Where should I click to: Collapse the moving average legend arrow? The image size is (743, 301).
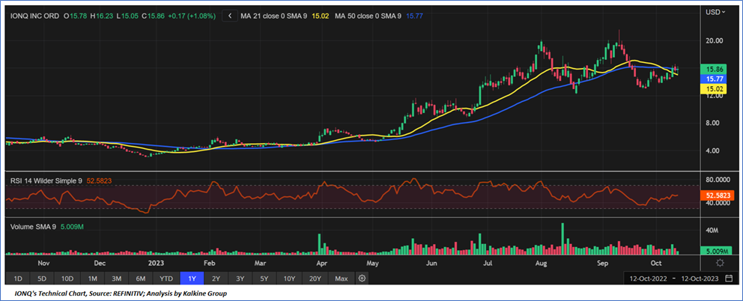pos(229,15)
